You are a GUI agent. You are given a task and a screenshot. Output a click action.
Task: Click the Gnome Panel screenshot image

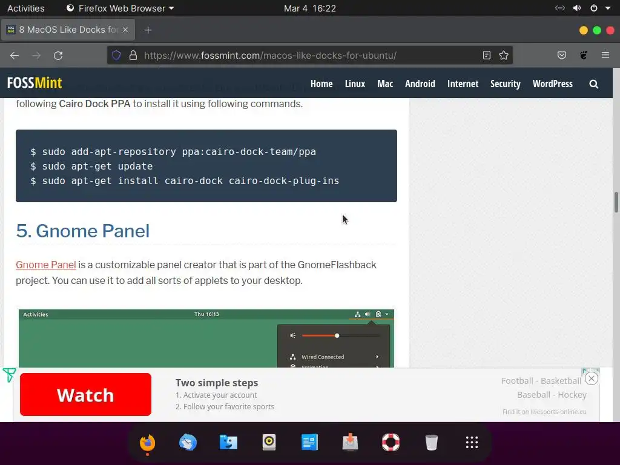click(206, 338)
